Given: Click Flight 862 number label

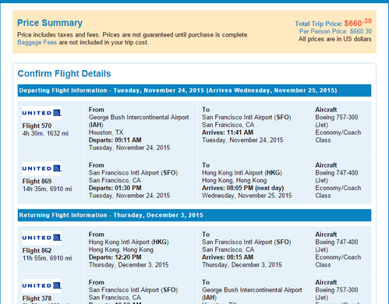Looking at the screenshot, I should 37,250.
